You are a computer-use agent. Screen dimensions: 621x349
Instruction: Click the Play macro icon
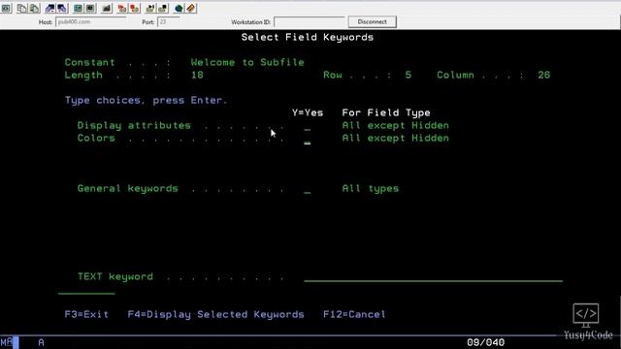[x=150, y=8]
